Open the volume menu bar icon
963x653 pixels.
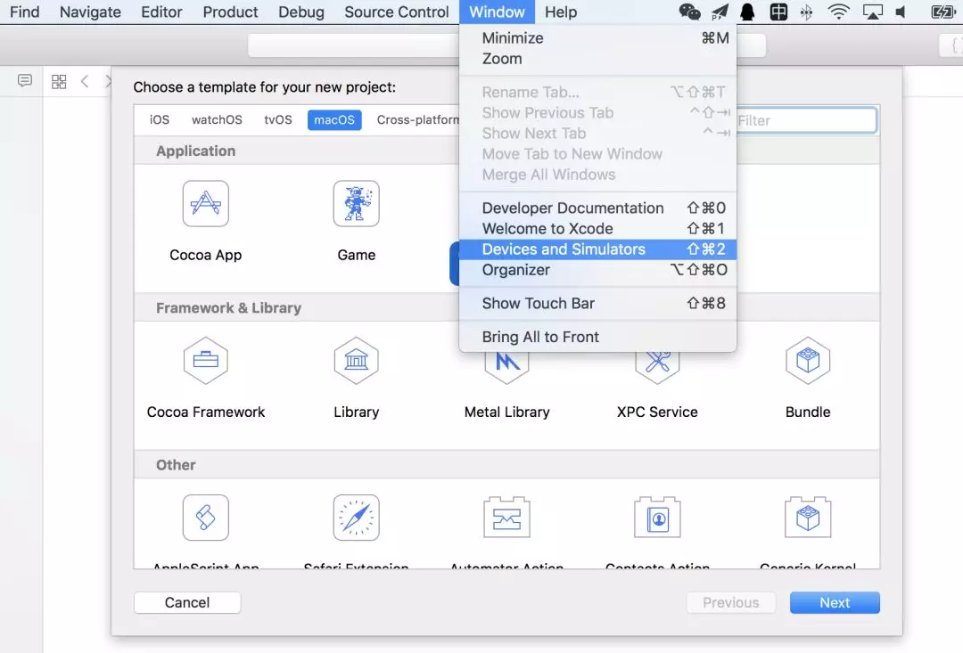click(x=901, y=12)
